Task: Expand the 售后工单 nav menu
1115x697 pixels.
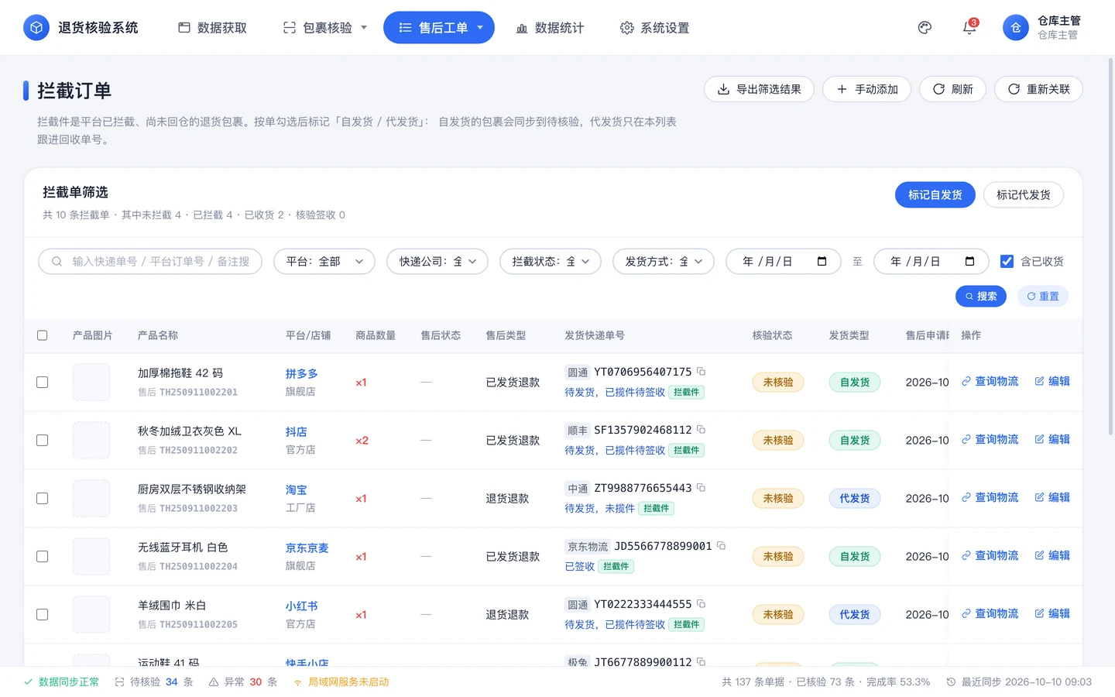Action: pyautogui.click(x=439, y=28)
